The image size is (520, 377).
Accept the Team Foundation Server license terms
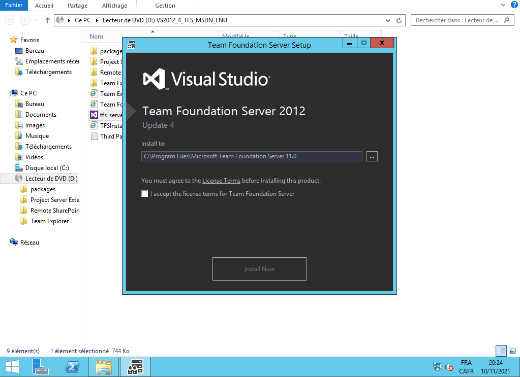click(x=145, y=194)
